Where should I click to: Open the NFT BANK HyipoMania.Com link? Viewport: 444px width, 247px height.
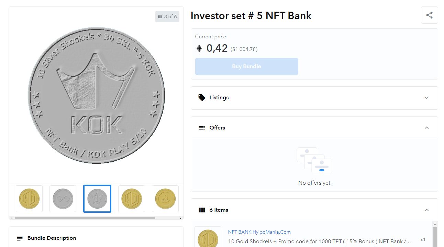[x=259, y=232]
